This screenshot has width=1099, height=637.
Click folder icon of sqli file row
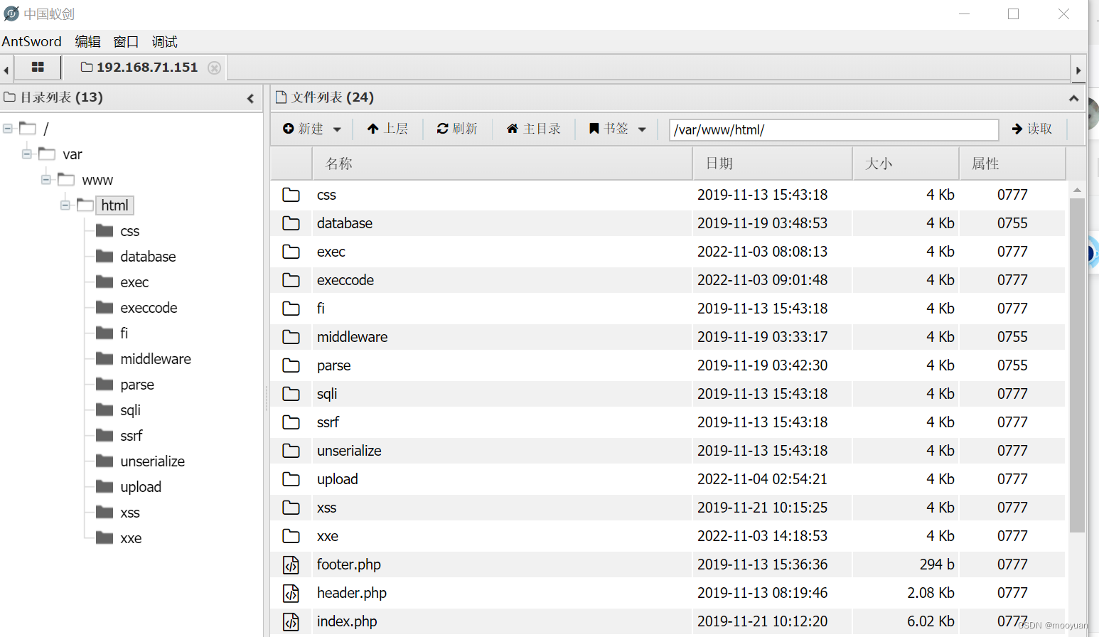[x=291, y=394]
